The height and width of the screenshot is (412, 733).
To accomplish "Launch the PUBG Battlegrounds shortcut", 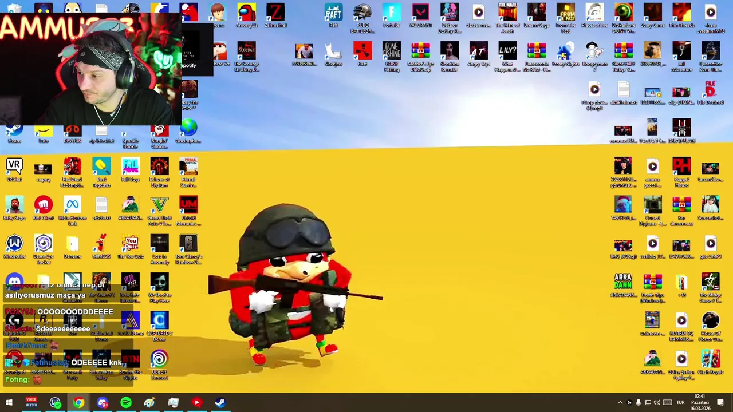I will click(362, 18).
